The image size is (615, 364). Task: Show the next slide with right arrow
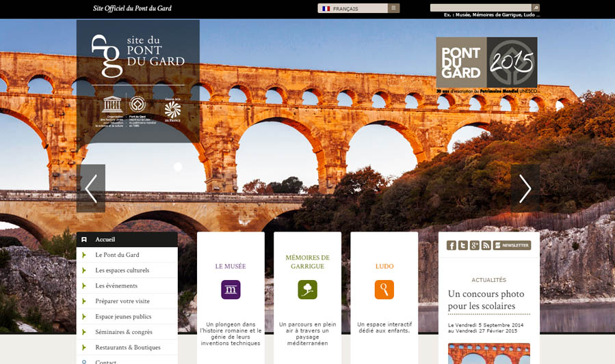[x=525, y=188]
